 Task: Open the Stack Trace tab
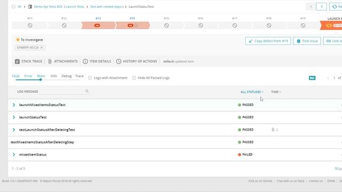(28, 61)
